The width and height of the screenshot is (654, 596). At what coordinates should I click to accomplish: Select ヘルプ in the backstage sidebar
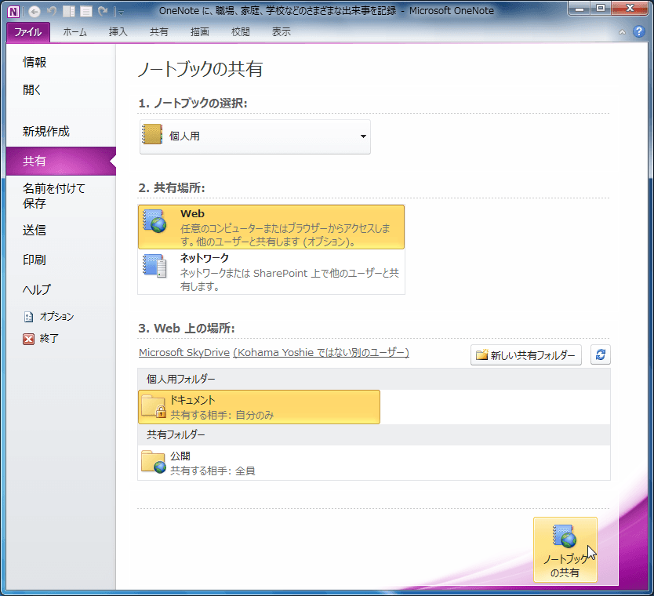point(61,289)
